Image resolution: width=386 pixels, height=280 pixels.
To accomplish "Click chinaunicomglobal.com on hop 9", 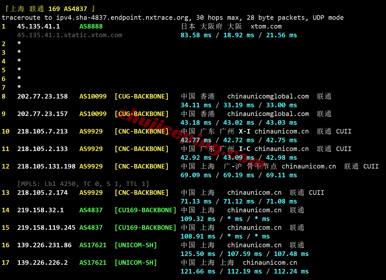I will click(268, 114).
